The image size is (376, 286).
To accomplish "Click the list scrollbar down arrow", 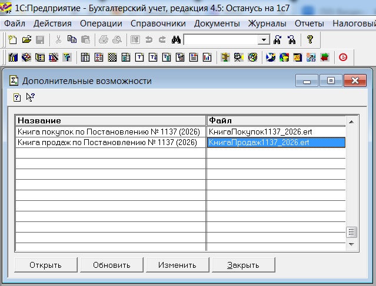I will [351, 244].
